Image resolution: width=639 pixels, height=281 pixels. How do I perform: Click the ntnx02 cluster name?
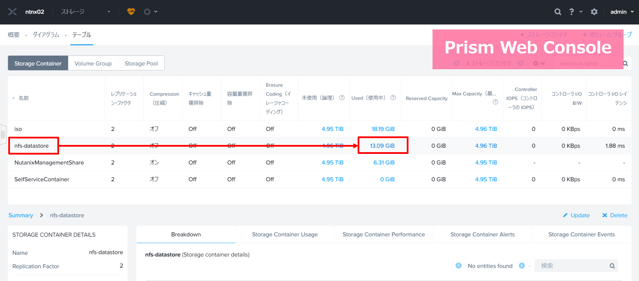(35, 12)
